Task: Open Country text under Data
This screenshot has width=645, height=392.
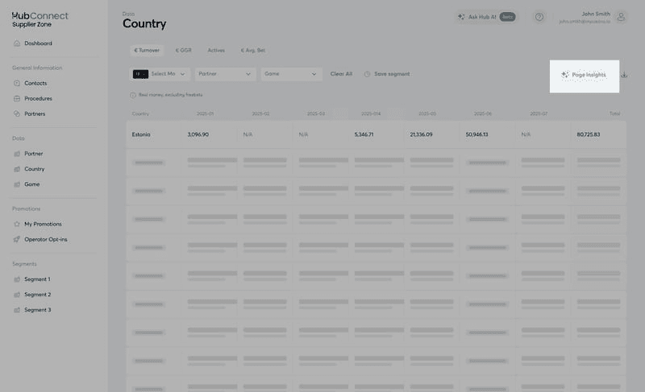Action: pos(34,169)
